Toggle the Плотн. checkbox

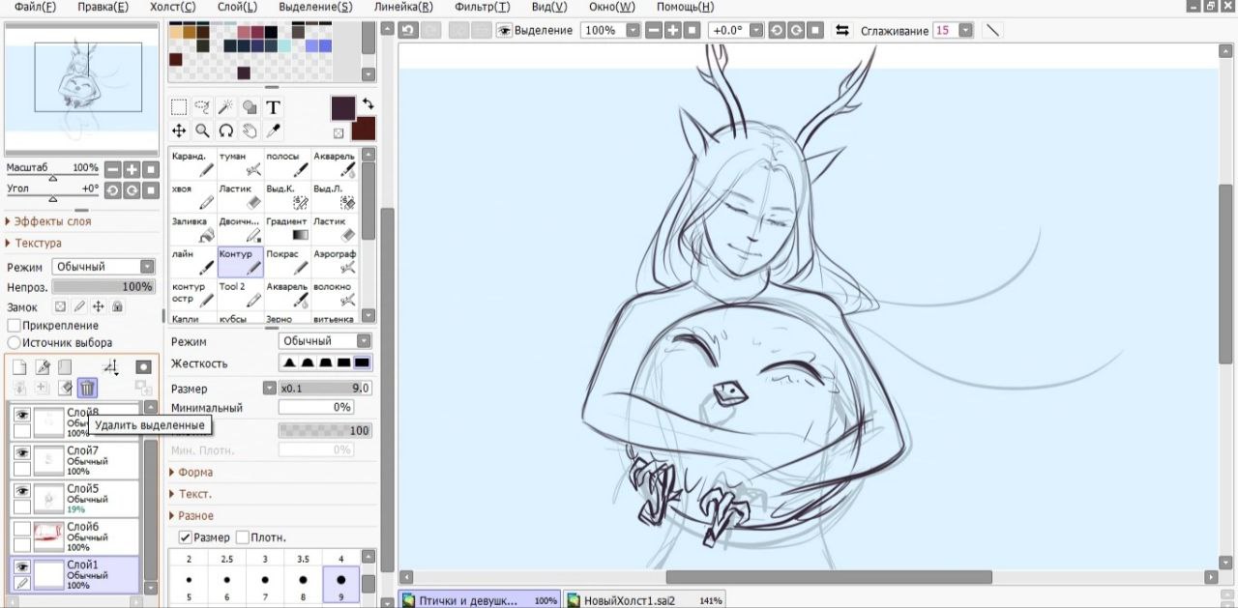[243, 537]
